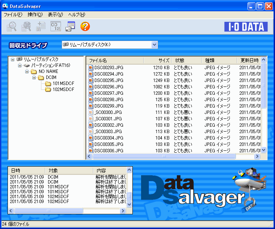This screenshot has width=275, height=229.
Task: Select file DSC00304.JPG
Action: click(x=109, y=138)
